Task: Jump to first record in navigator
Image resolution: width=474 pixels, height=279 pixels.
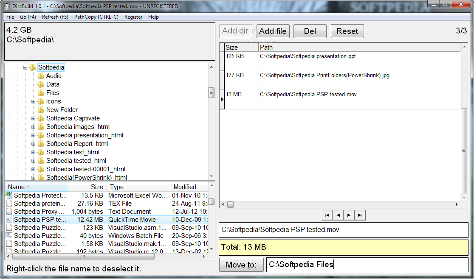Action: [x=327, y=215]
